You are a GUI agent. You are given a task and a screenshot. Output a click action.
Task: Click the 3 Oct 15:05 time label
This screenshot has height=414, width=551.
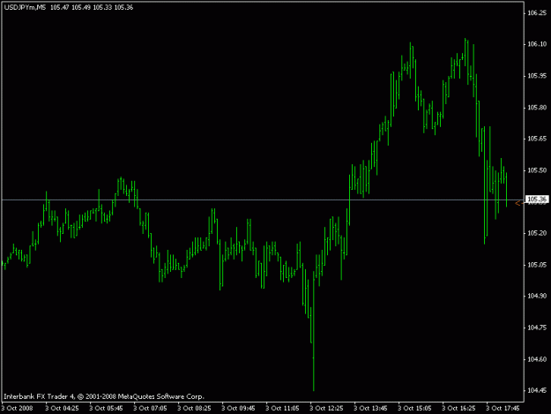[x=414, y=409]
